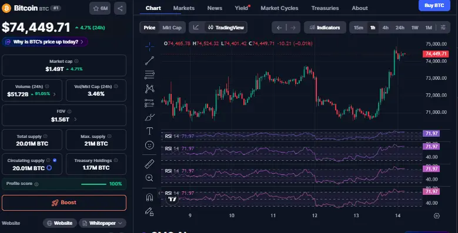
Task: Select the crosshair cursor tool
Action: pyautogui.click(x=149, y=46)
